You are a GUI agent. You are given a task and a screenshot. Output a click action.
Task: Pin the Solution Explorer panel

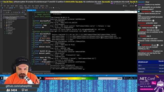point(24,10)
